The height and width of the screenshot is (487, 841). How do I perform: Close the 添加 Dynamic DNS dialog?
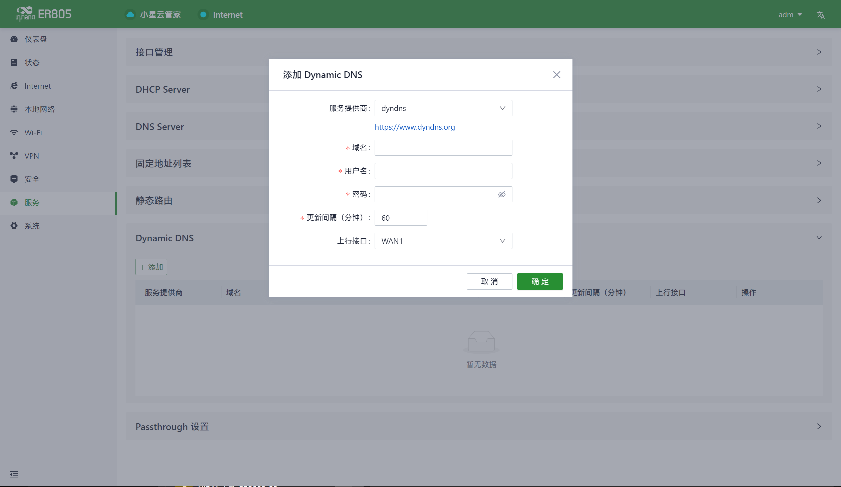coord(556,75)
